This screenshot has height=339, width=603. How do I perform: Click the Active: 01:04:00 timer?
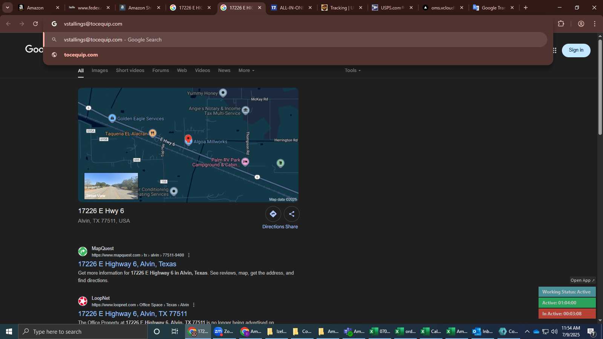[567, 303]
